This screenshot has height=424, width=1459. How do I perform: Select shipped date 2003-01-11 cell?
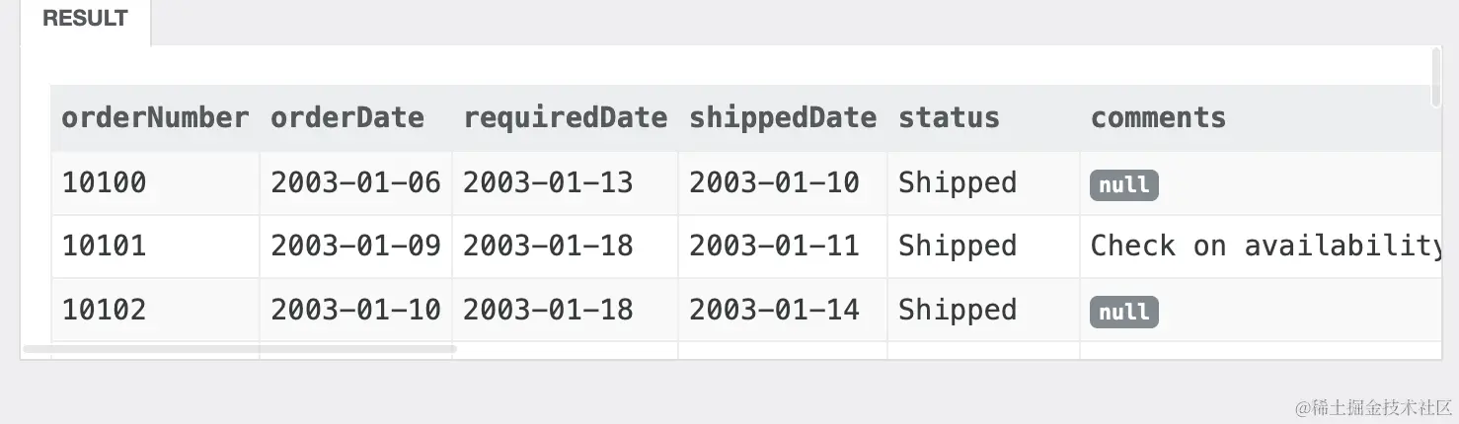pyautogui.click(x=783, y=247)
